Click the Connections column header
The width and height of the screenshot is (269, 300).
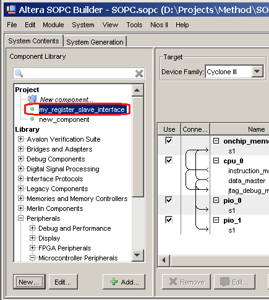click(x=195, y=129)
